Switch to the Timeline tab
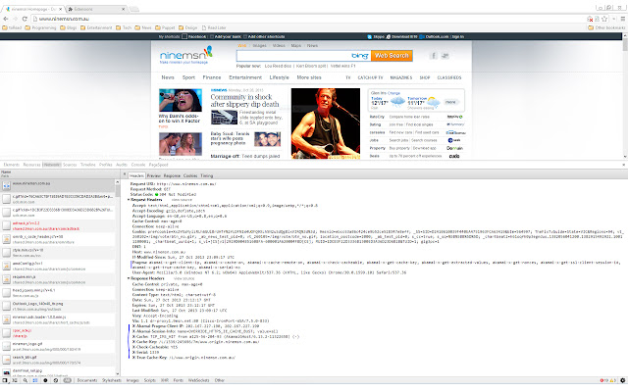Screen dimensions: 628x392 88,165
